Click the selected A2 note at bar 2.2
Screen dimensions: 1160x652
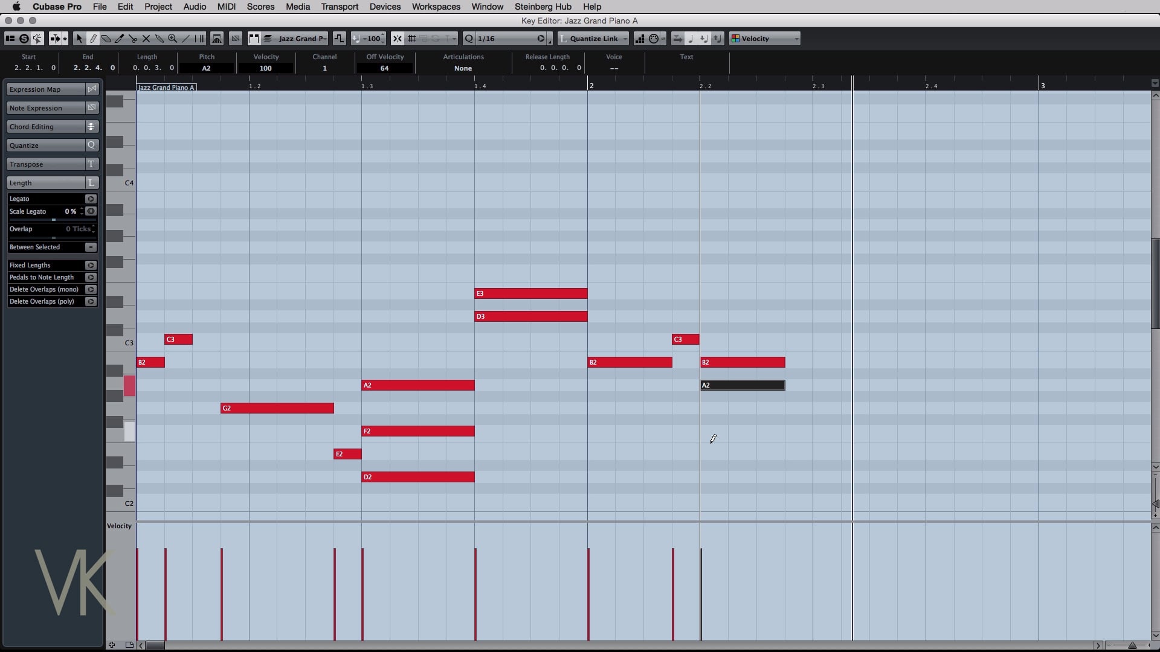[x=743, y=385]
